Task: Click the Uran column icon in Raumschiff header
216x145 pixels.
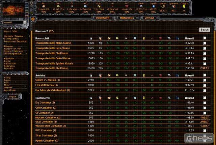Action: click(144, 38)
